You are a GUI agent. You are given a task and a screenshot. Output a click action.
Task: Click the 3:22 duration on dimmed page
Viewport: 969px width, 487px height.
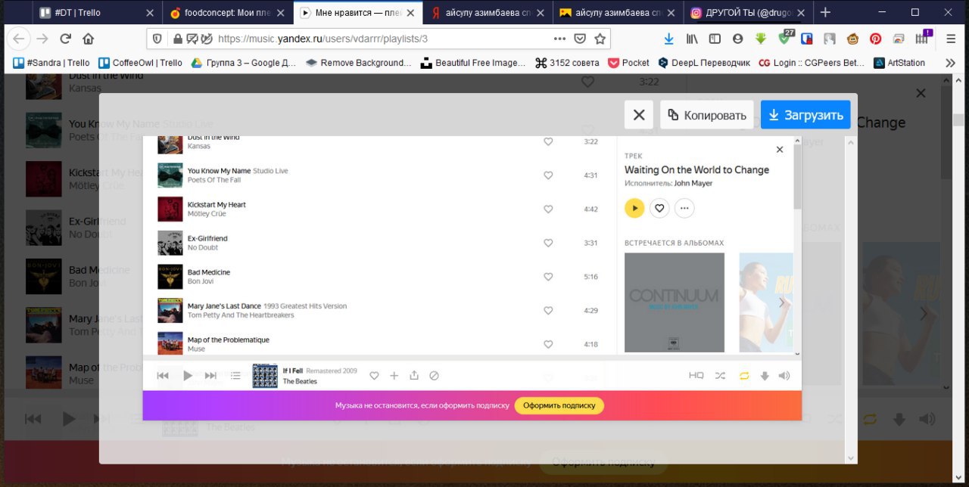click(x=649, y=82)
